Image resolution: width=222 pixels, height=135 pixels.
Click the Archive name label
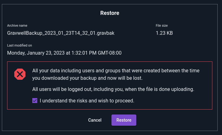coord(17,25)
